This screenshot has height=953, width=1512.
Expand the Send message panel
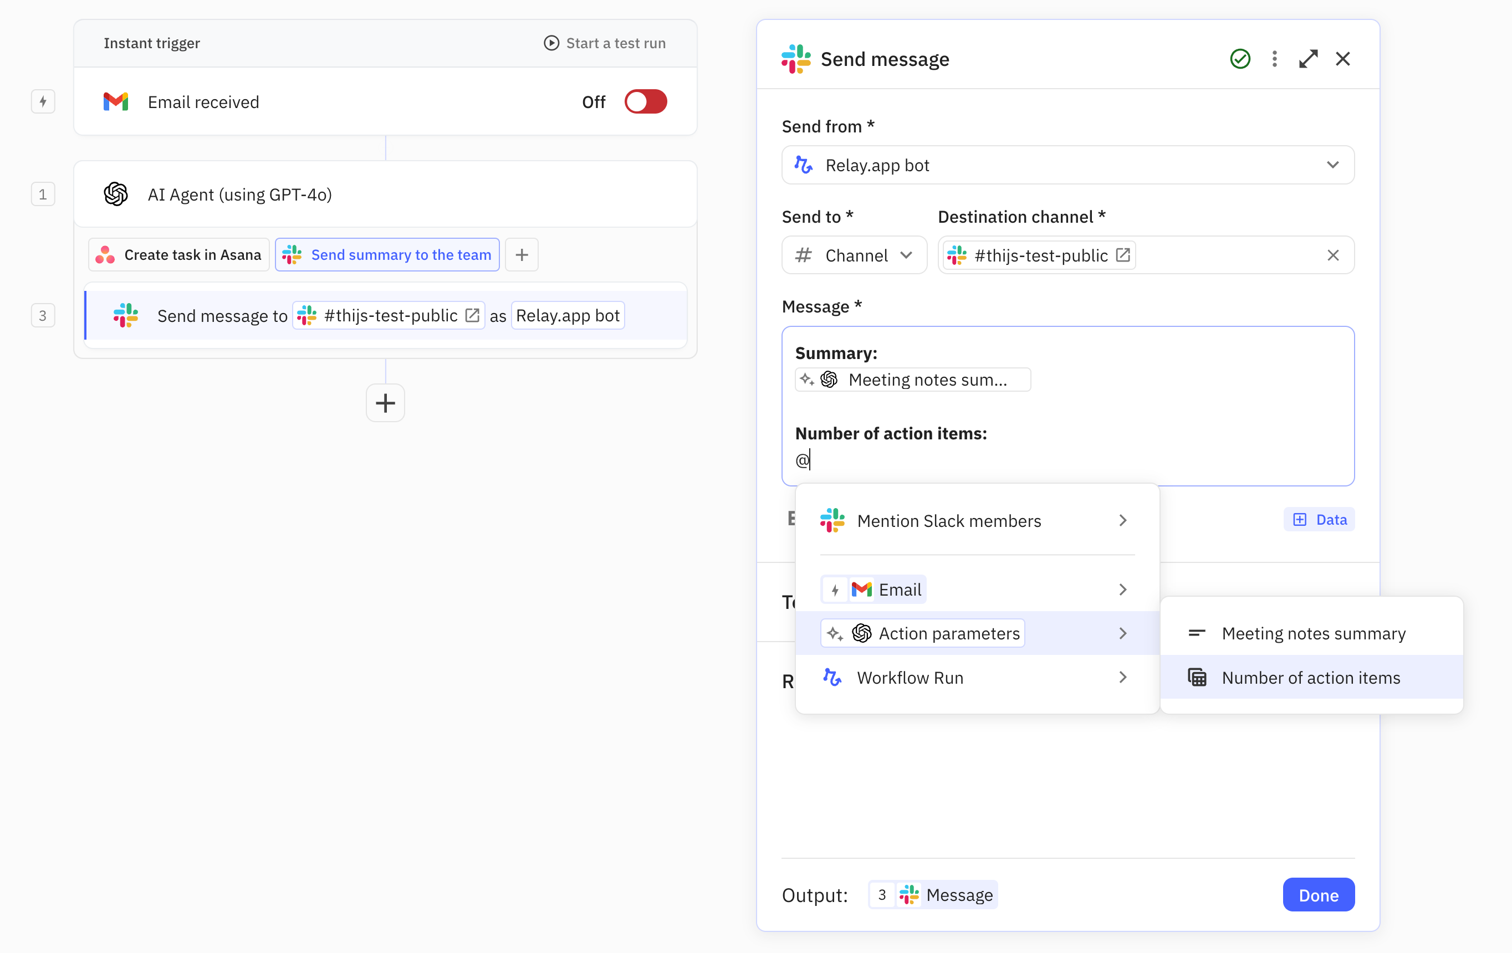click(x=1308, y=59)
